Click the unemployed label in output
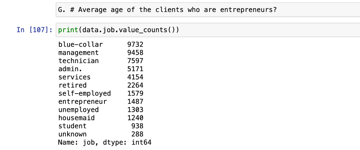Viewport: 360px width, 150px height. 78,110
